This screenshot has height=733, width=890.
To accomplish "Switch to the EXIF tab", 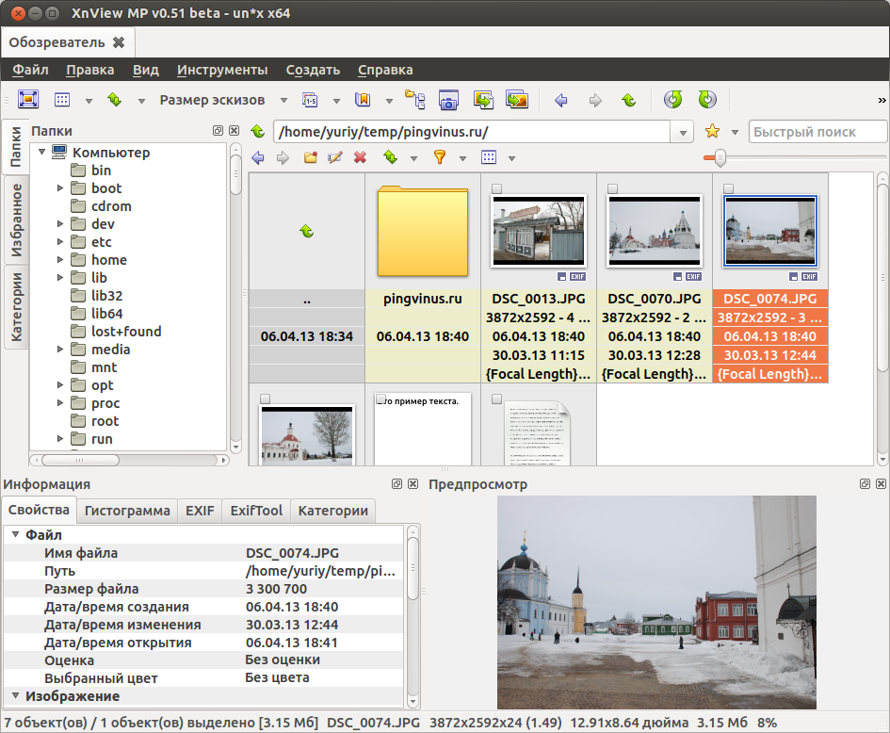I will [200, 511].
